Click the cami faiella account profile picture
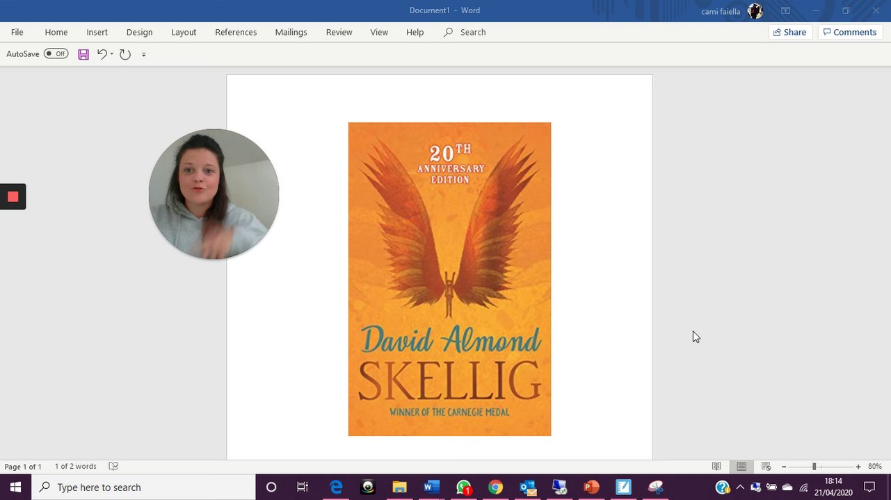 click(755, 11)
